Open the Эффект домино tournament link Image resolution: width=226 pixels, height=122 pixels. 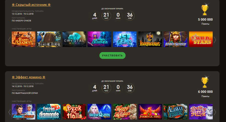click(x=29, y=77)
